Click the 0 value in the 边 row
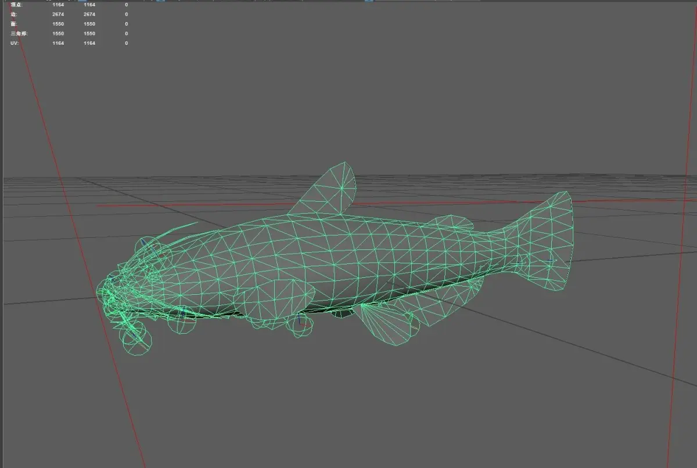The width and height of the screenshot is (697, 468). (126, 14)
